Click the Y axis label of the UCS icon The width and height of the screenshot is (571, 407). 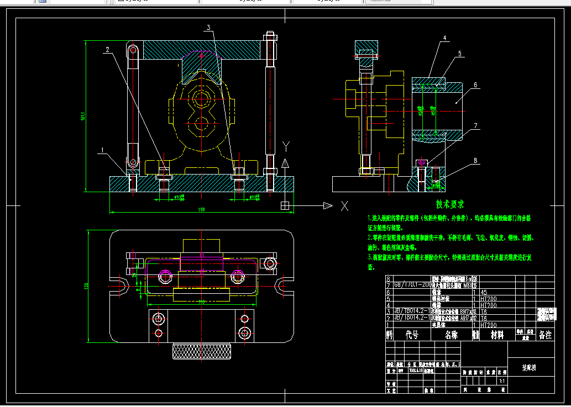click(285, 147)
